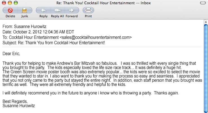The height and width of the screenshot is (113, 208).
Task: Click the Forward arrow button
Action: (72, 10)
